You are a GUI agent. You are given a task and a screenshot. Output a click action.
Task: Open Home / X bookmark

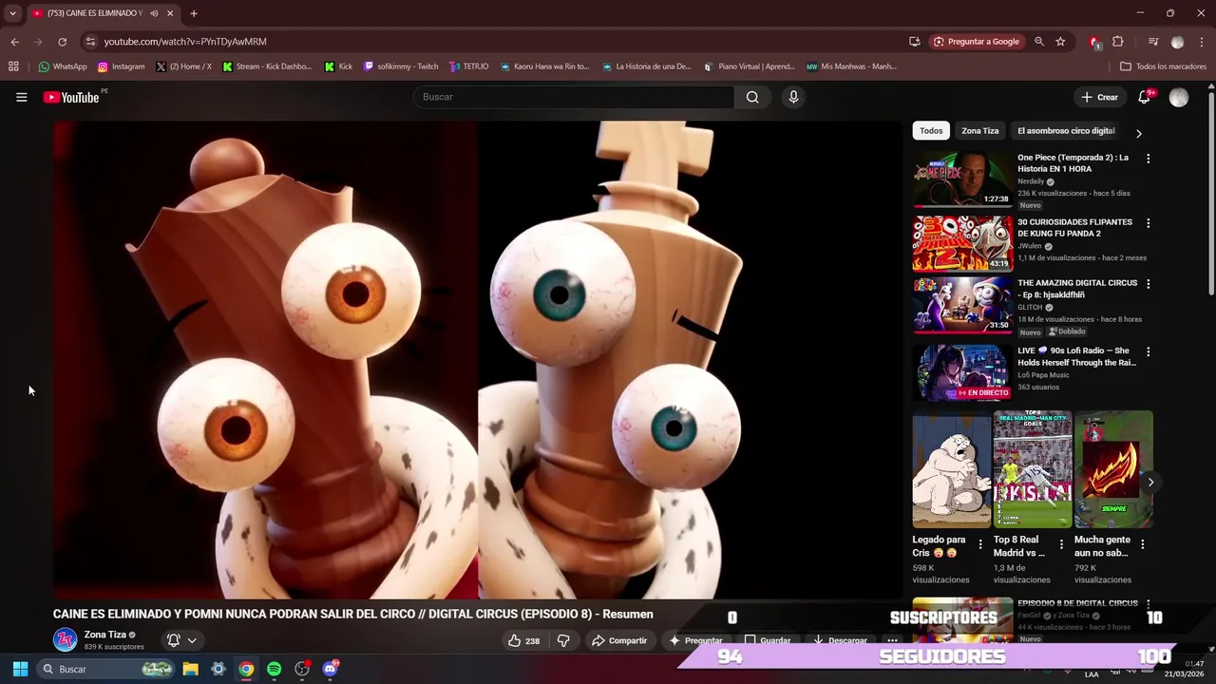click(183, 66)
